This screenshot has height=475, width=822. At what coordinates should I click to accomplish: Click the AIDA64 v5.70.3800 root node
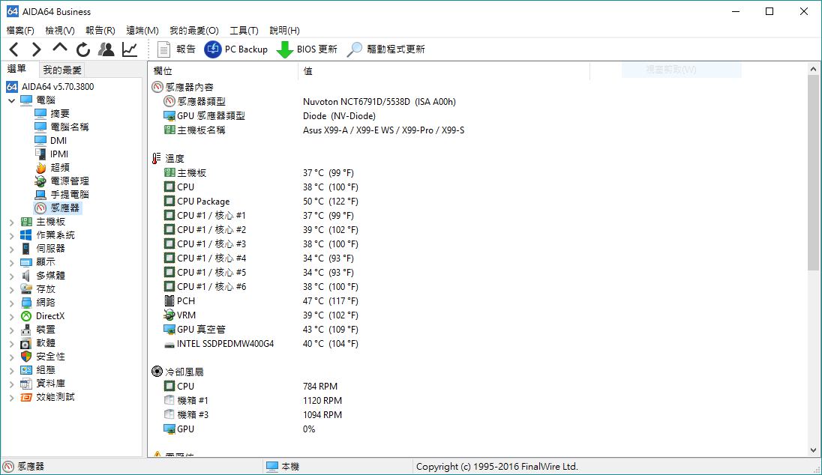(50, 86)
